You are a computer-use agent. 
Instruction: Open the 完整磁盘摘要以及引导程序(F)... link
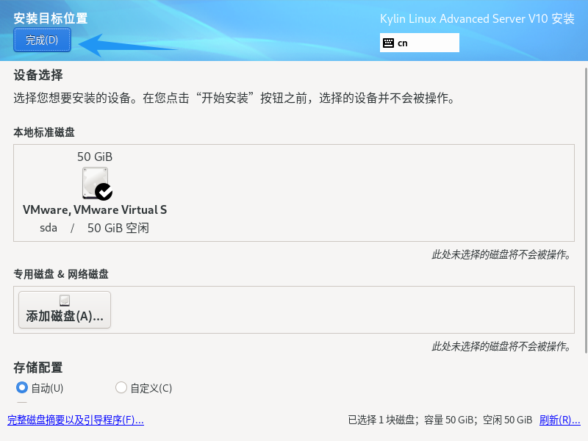pos(76,420)
